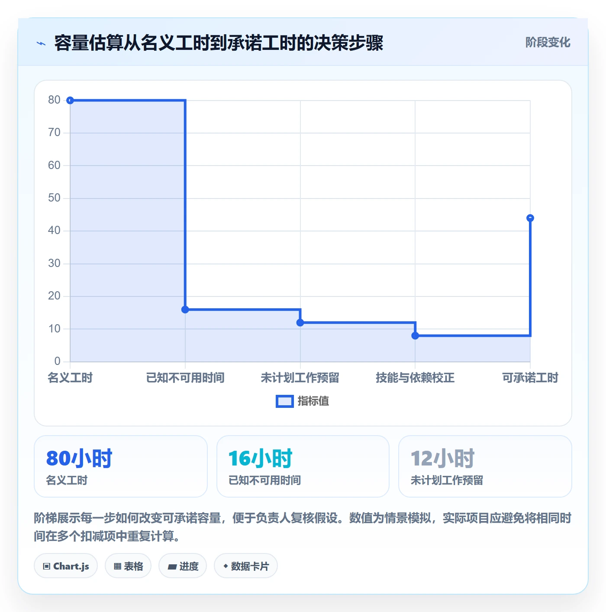
Task: Click the y-axis value 50
Action: pyautogui.click(x=54, y=198)
